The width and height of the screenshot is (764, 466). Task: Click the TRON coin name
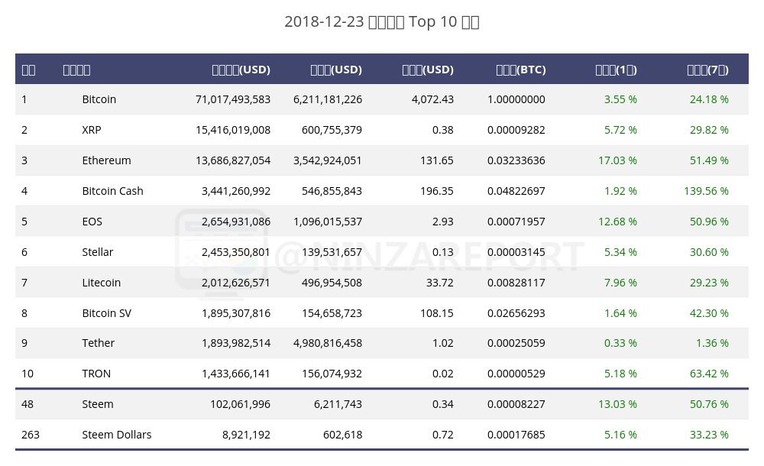96,374
